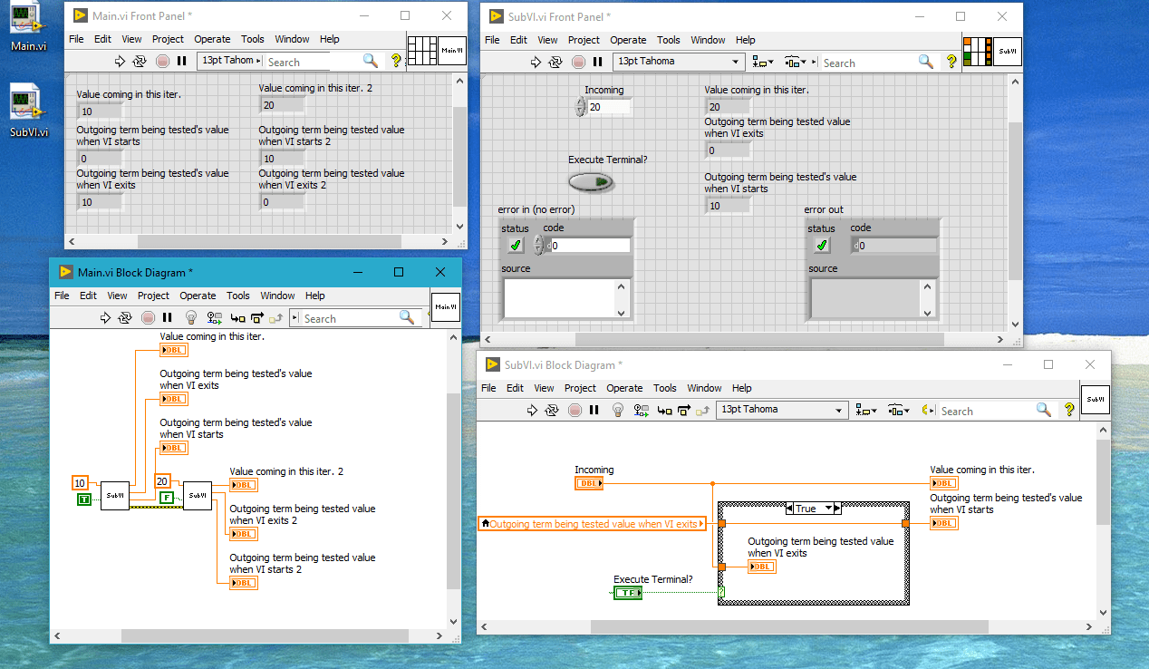Open Context Help from SubVI front panel toolbar
Screen dimensions: 1149x669
coord(951,62)
